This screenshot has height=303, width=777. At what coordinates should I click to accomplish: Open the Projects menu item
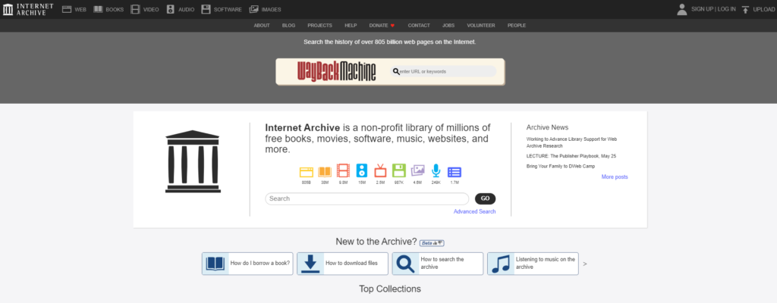319,25
